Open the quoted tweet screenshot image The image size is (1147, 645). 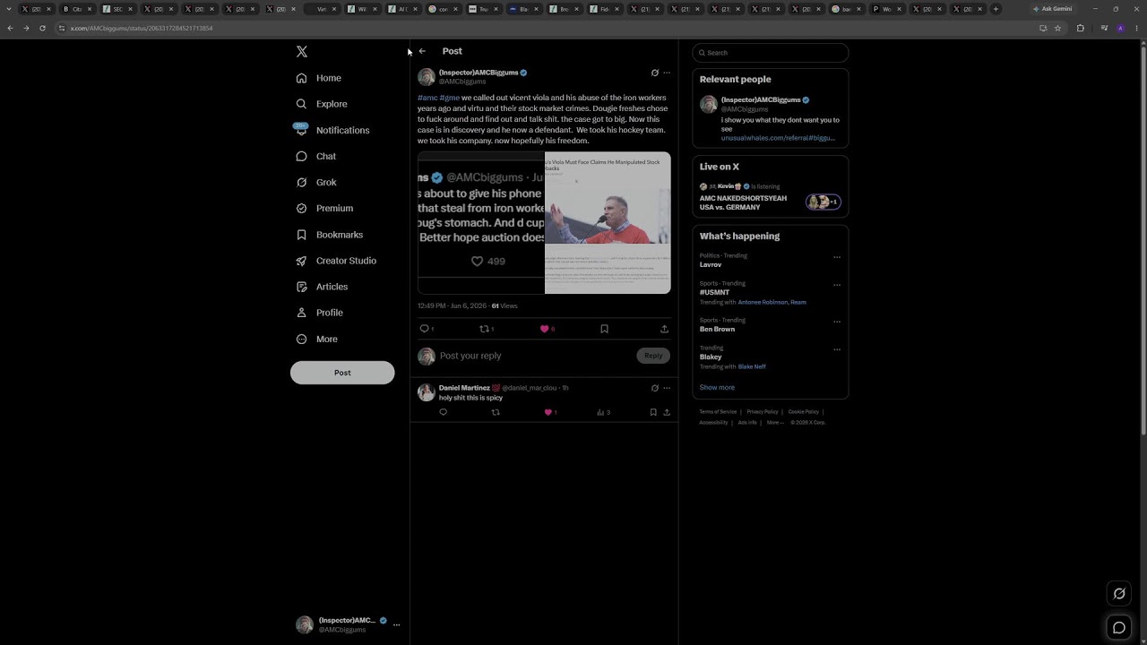pos(481,223)
